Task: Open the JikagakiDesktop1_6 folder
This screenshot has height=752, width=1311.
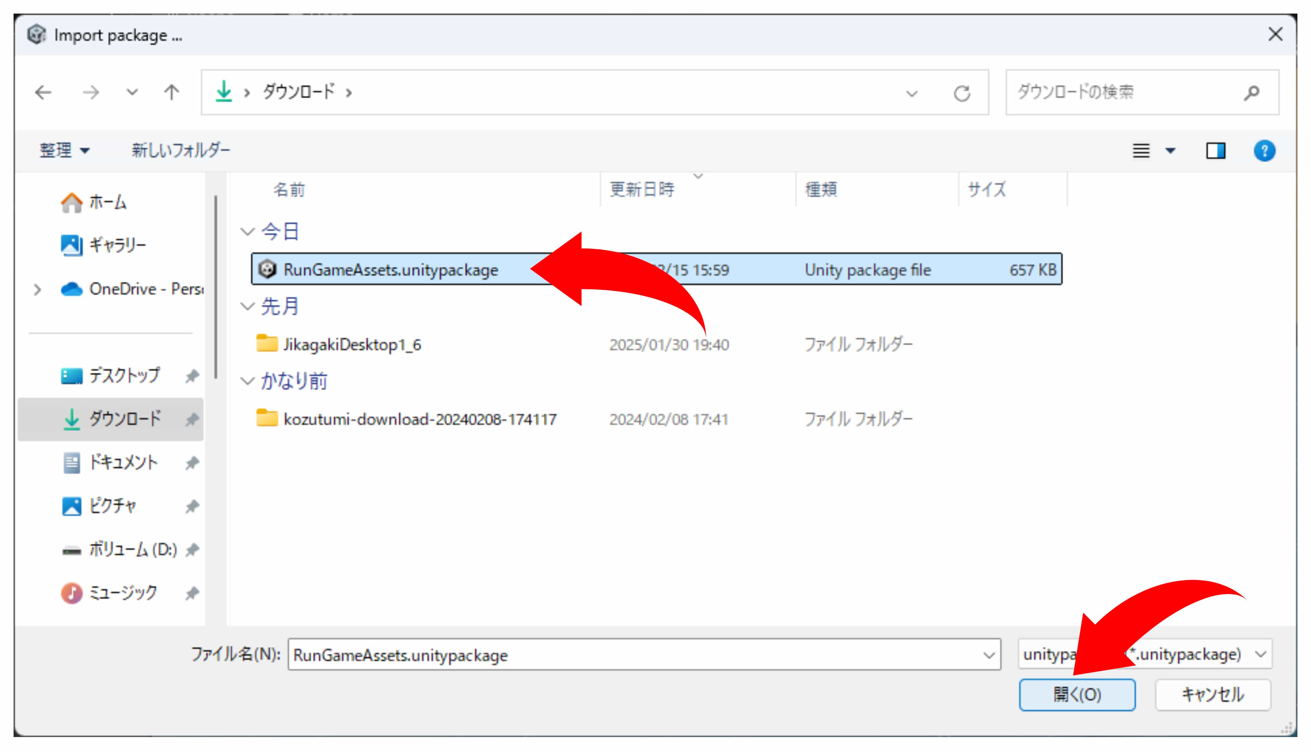Action: [x=352, y=344]
